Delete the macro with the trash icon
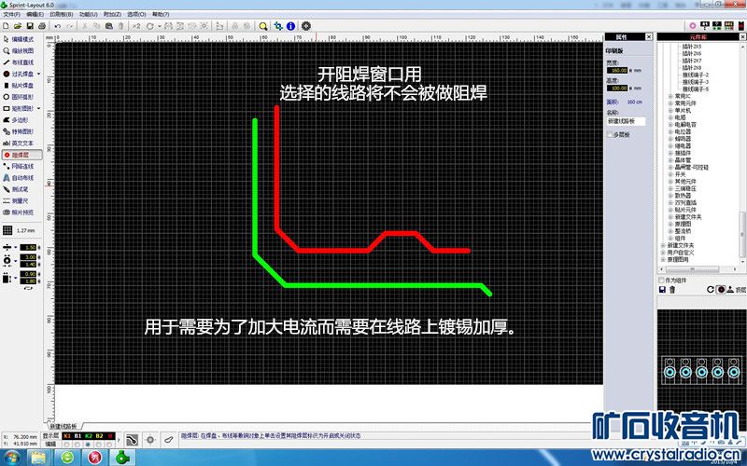Image resolution: width=747 pixels, height=466 pixels. coord(672,290)
